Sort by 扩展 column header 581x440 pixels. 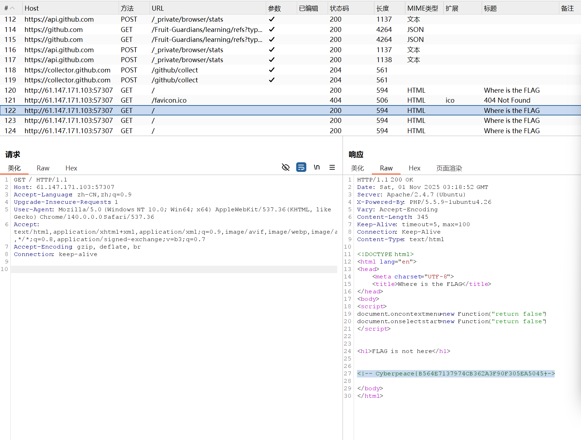coord(462,8)
